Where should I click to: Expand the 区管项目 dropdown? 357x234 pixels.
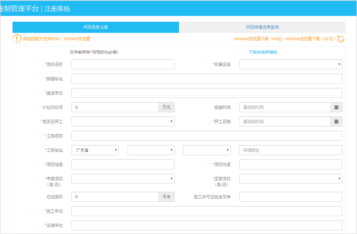290,179
